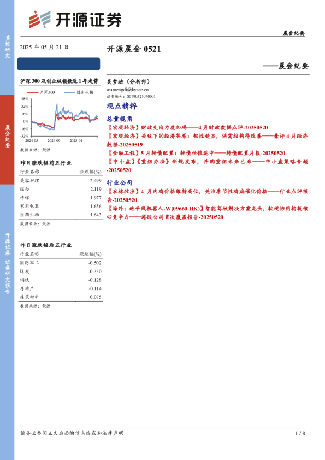
Task: Click page number 1 / 8
Action: [300, 433]
